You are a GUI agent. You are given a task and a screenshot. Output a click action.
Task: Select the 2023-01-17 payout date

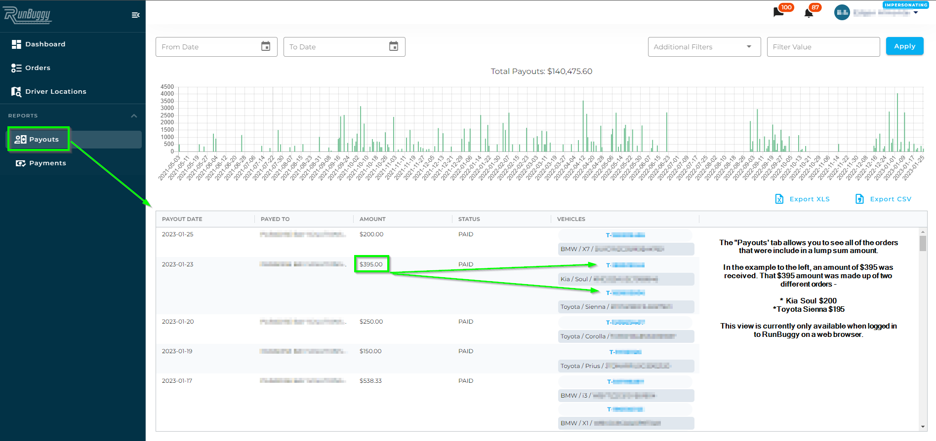[177, 381]
